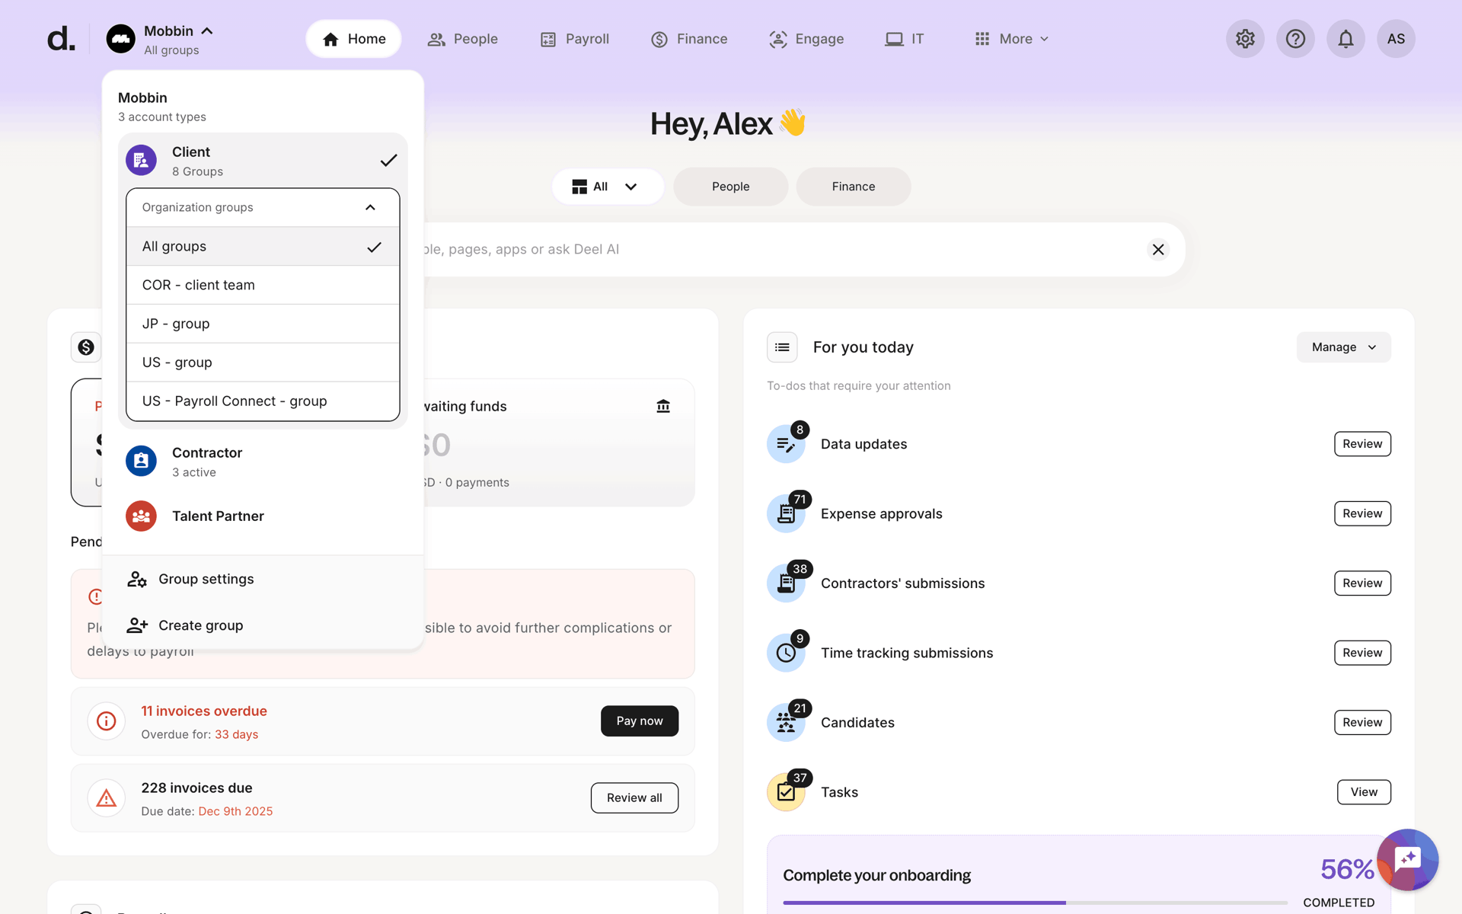1462x914 pixels.
Task: Click the '11 invoices overdue' text
Action: coord(204,711)
